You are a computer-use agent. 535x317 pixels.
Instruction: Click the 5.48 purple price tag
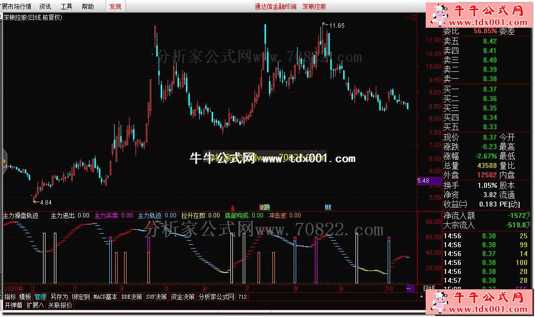(x=430, y=181)
